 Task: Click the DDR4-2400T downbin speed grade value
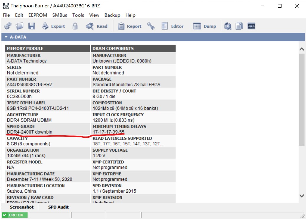tap(30, 132)
